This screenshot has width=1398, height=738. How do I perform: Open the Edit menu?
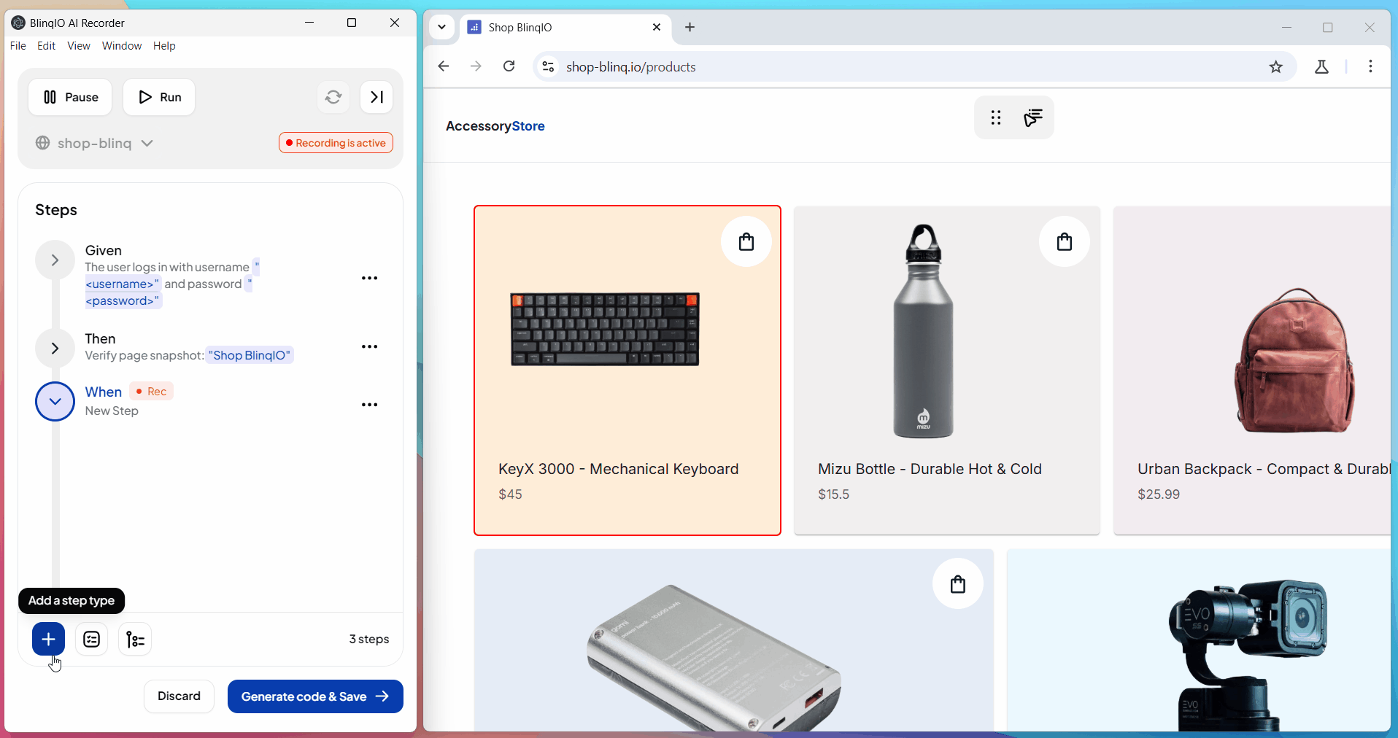[x=46, y=46]
